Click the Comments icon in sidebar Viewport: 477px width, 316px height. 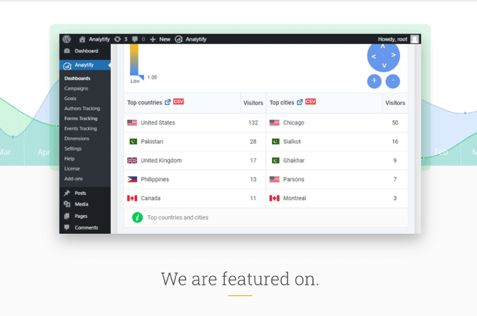point(67,227)
